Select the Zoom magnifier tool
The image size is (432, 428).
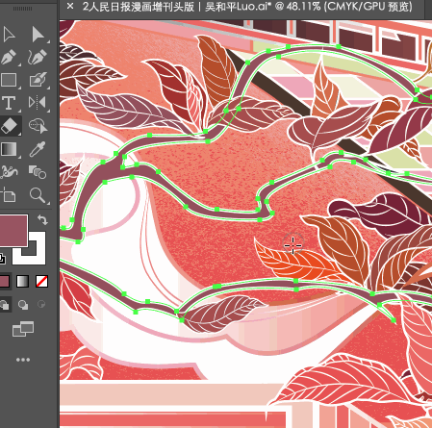click(38, 195)
